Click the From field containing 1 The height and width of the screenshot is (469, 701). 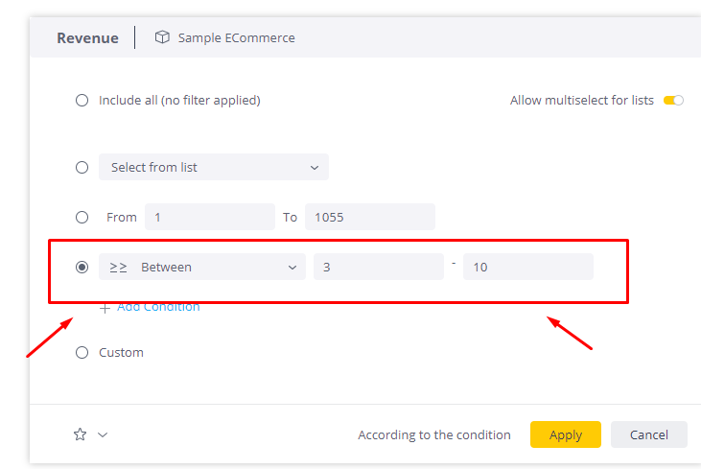[x=209, y=217]
